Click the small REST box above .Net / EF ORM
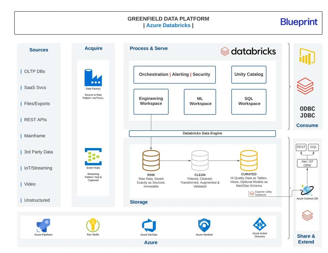Screen dimensions: 328x253 pos(301,147)
